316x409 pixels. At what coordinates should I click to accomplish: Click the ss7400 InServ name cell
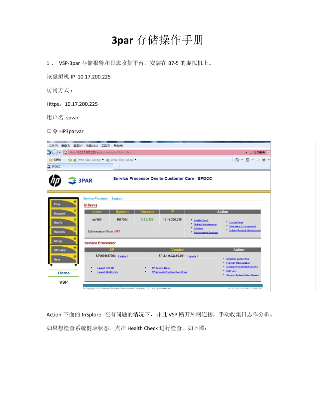[97, 219]
